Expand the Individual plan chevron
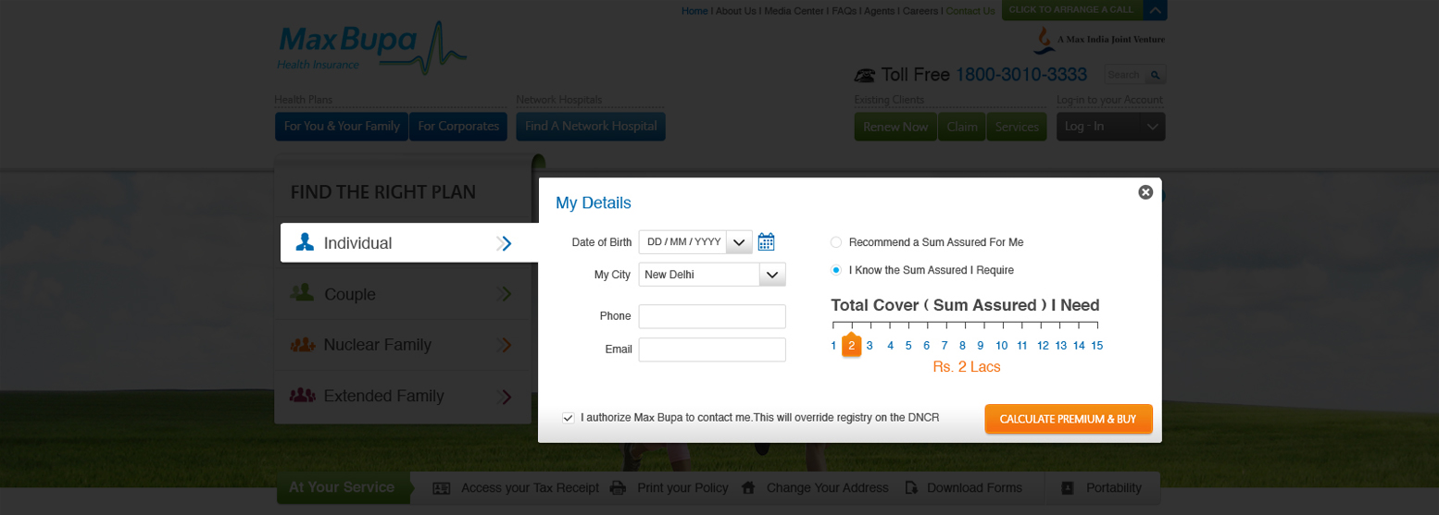1439x515 pixels. 504,243
